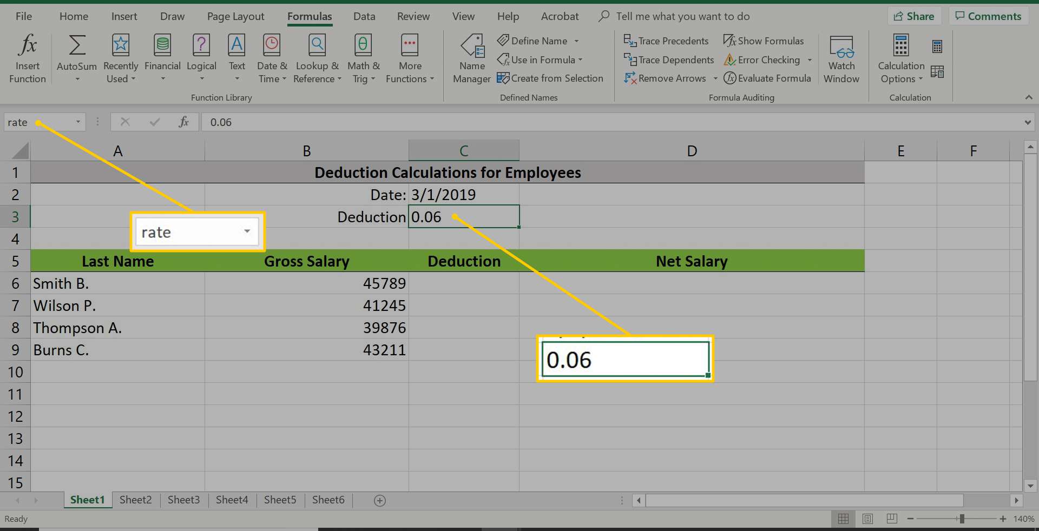Click Use in Formula
Screen dimensions: 1039x531
(x=540, y=59)
